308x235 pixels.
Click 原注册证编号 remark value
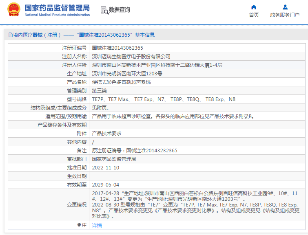point(135,151)
